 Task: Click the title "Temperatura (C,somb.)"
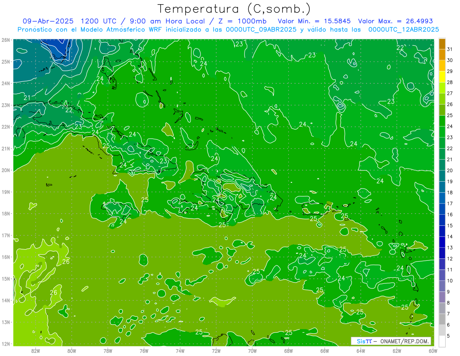click(x=234, y=9)
